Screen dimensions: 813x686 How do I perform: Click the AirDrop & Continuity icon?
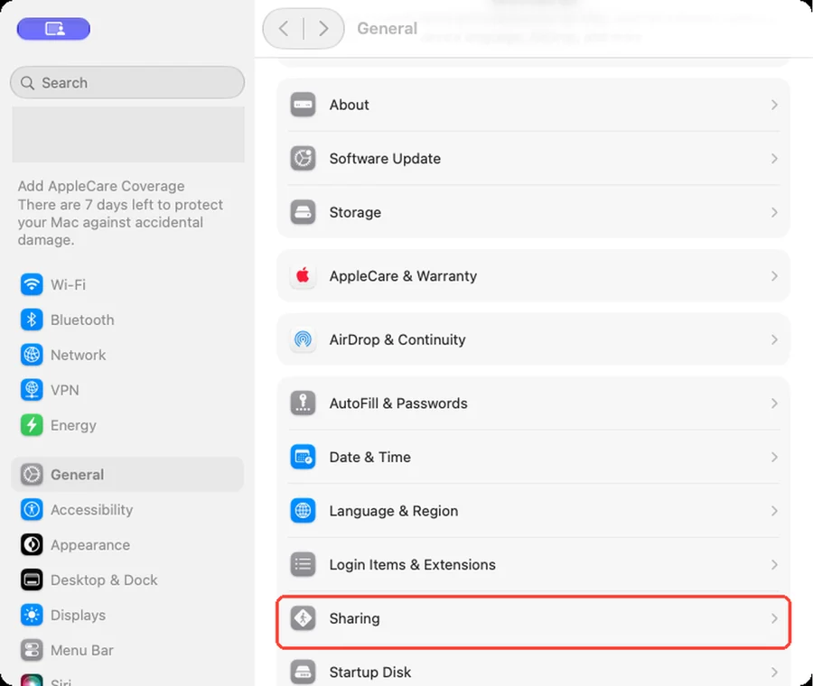point(303,339)
